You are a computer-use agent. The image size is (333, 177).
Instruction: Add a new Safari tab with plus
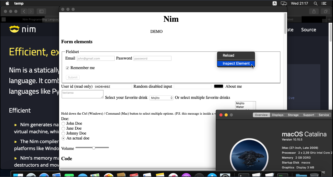[329, 19]
